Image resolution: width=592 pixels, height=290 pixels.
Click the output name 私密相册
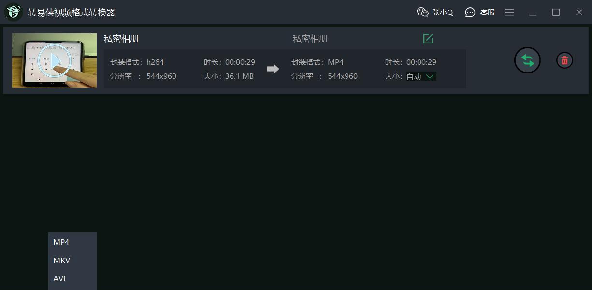click(310, 39)
